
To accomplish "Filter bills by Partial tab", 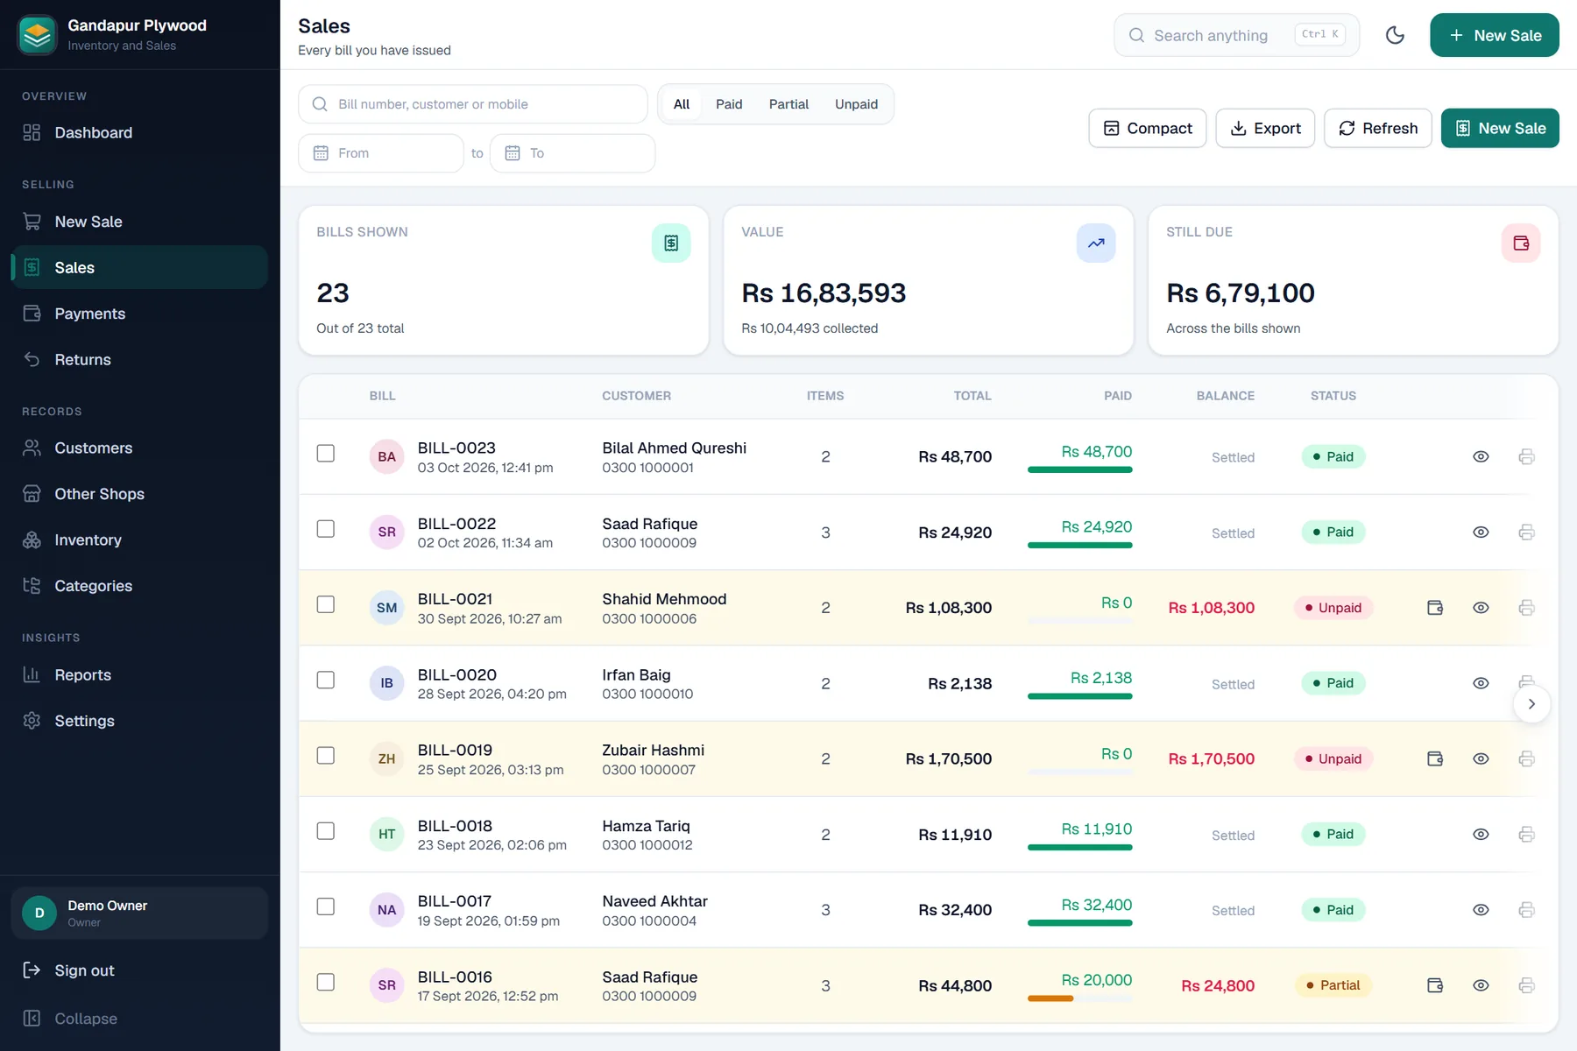I will pos(788,104).
